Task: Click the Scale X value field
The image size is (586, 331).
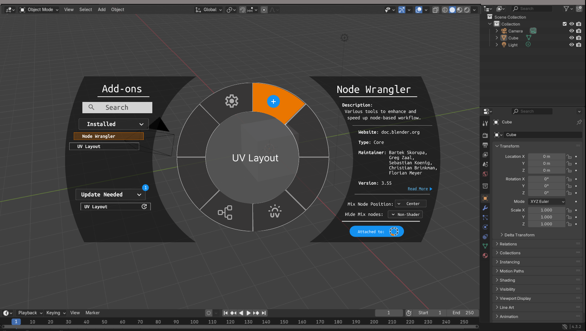Action: click(x=546, y=210)
